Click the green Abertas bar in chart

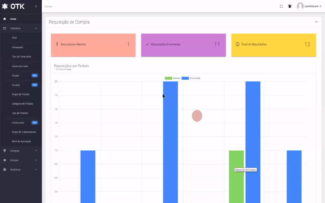236,177
